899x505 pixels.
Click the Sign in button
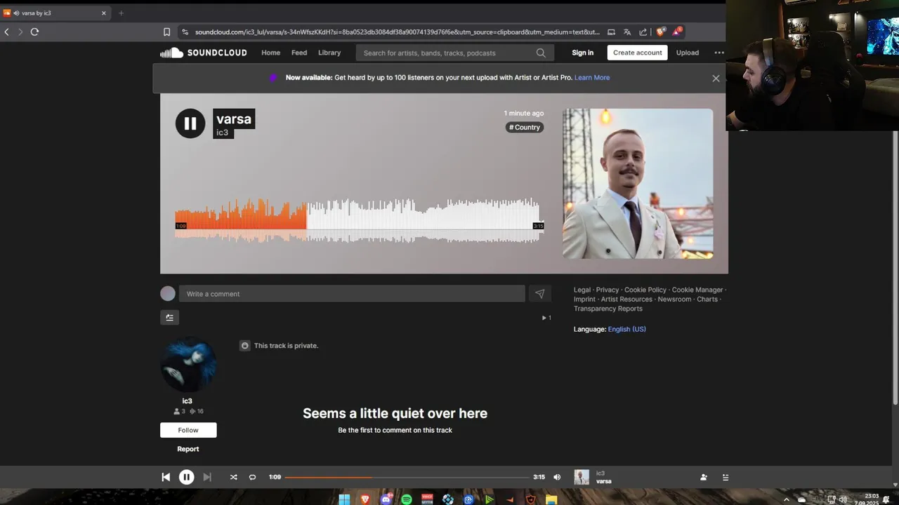582,53
